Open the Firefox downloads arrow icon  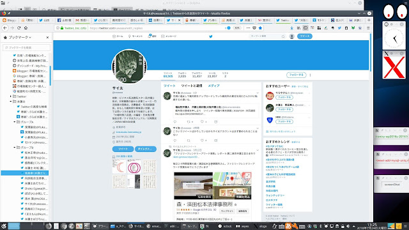coord(292,28)
